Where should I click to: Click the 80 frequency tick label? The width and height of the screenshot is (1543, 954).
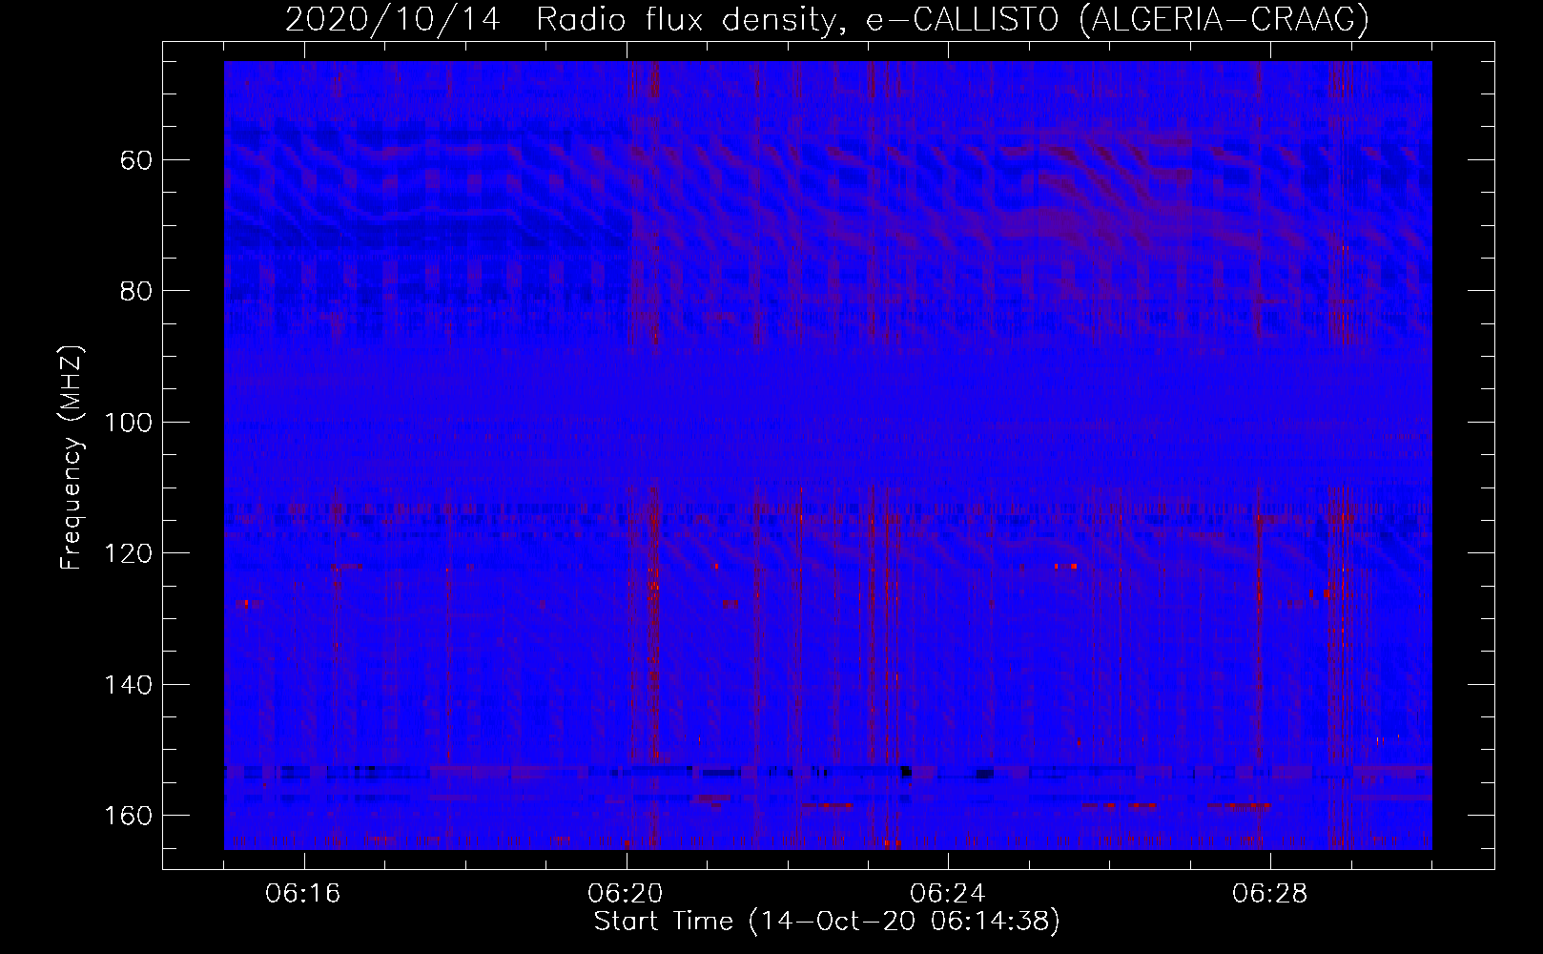coord(136,291)
